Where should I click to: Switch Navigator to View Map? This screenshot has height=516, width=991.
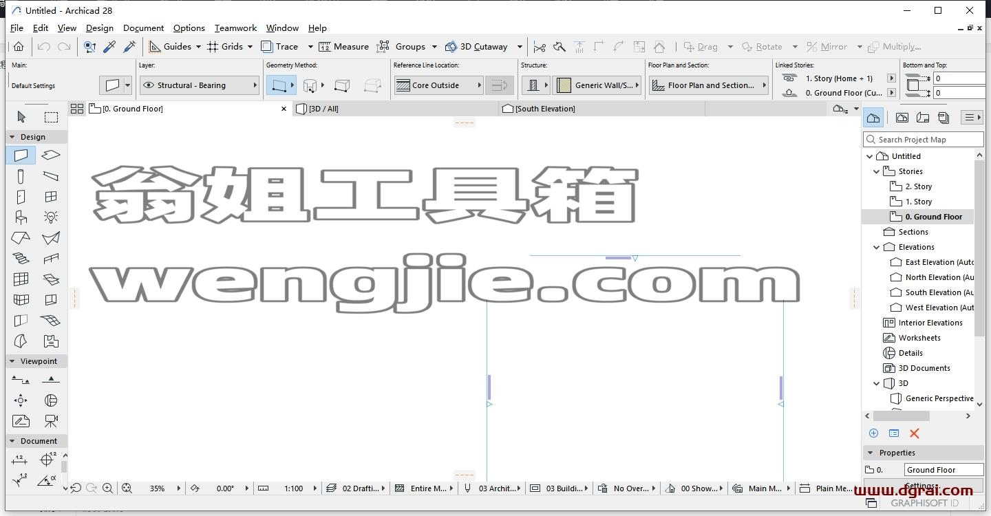click(902, 118)
